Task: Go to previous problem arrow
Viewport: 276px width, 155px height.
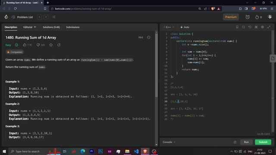Action: 40,17
